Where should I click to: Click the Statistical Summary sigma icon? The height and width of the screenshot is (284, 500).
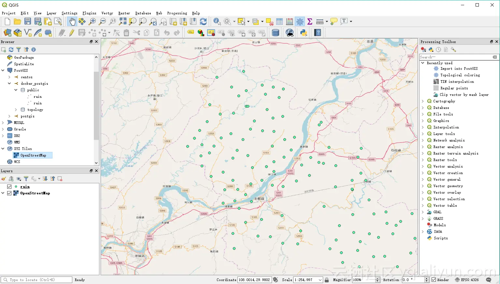pyautogui.click(x=309, y=22)
